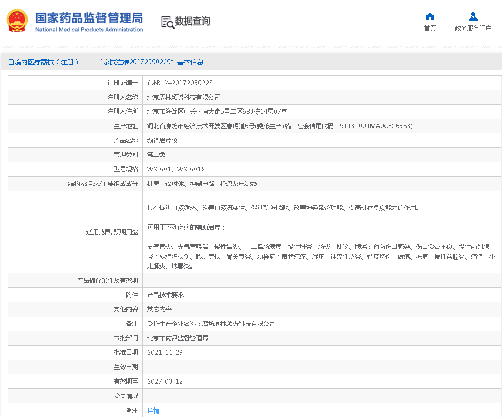Click the bullet icon beside 注
The height and width of the screenshot is (417, 502).
128,410
